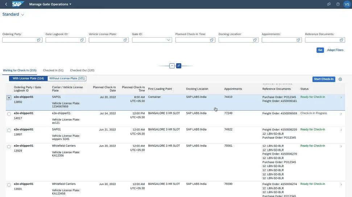352x197 pixels.
Task: Open value help for Ordering Party field
Action: click(x=39, y=40)
